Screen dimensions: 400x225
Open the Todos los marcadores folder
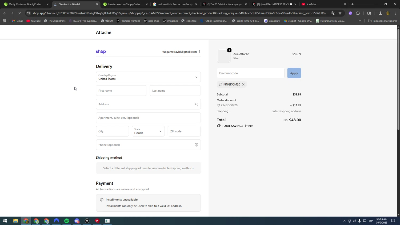382,21
